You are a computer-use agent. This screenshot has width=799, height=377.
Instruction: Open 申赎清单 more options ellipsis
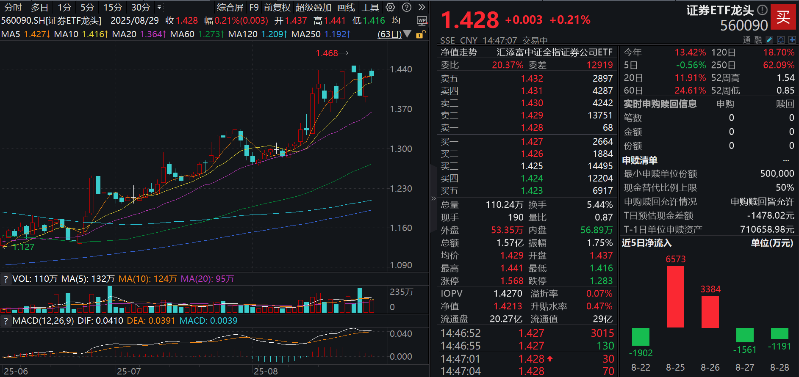pyautogui.click(x=786, y=160)
